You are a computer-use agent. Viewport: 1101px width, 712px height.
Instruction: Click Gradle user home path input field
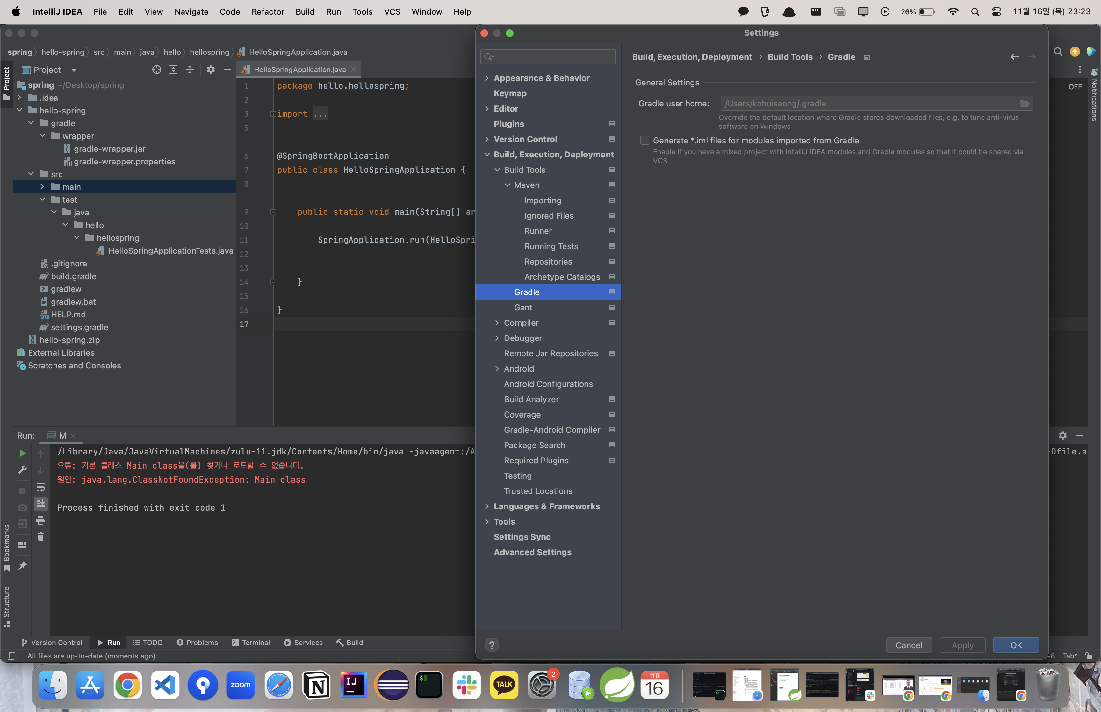click(x=871, y=103)
